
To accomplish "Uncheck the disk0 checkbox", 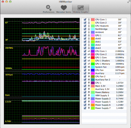I will [x=85, y=39].
